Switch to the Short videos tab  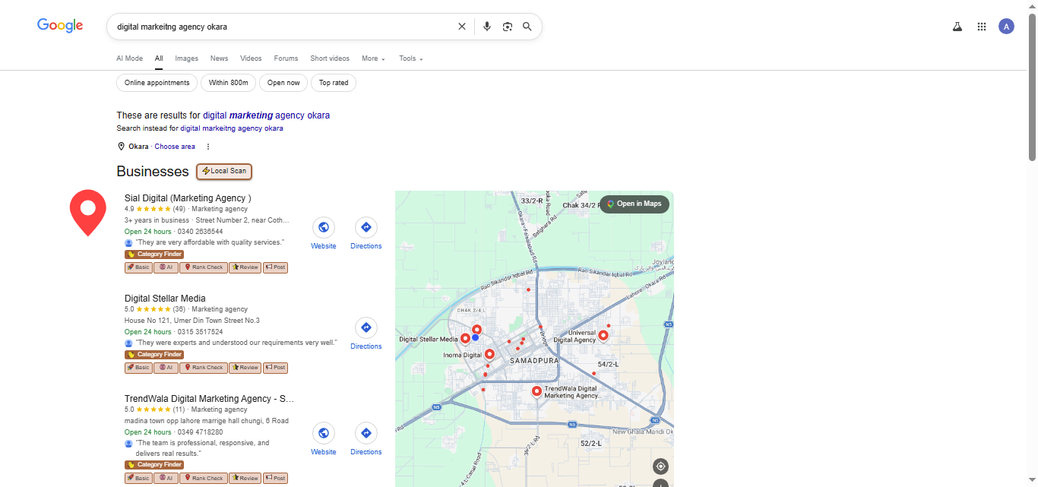click(330, 59)
